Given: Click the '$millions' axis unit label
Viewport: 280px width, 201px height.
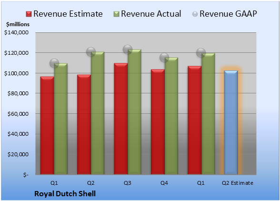Looking at the screenshot, I should point(18,24).
